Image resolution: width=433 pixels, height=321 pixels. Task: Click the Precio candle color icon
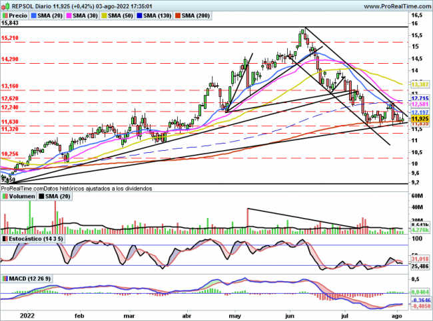5,16
